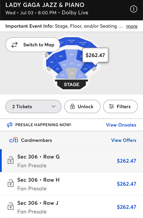143x218 pixels.
Task: Click the lock icon beside Row G listing
Action: pos(11,160)
